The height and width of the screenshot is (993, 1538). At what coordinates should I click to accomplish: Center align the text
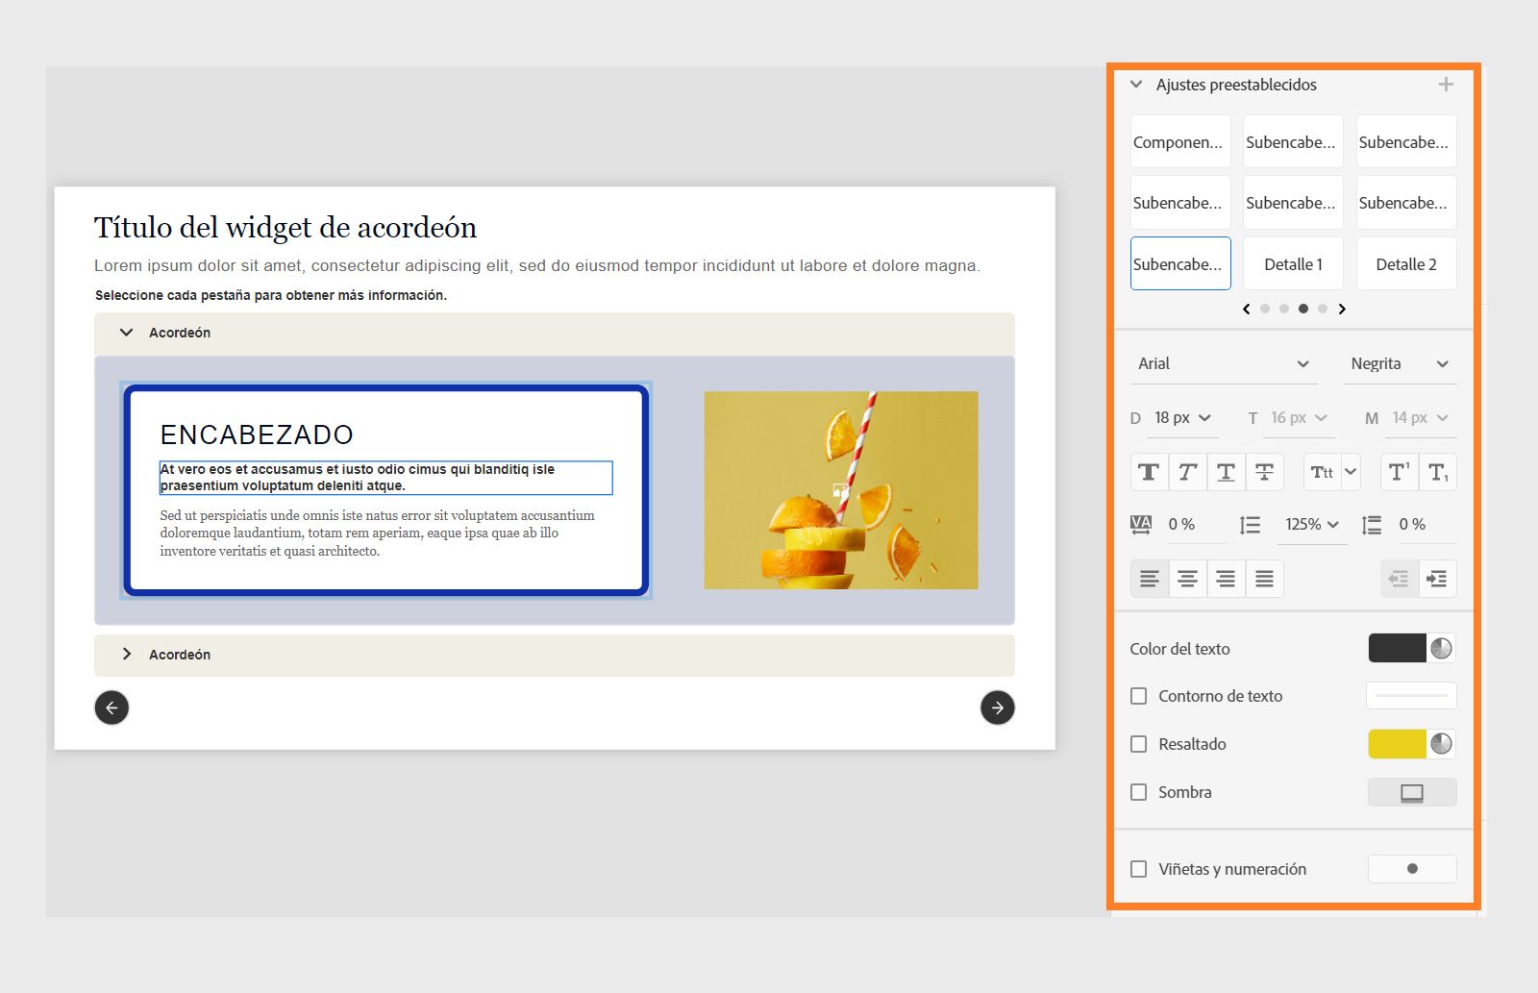click(1187, 579)
